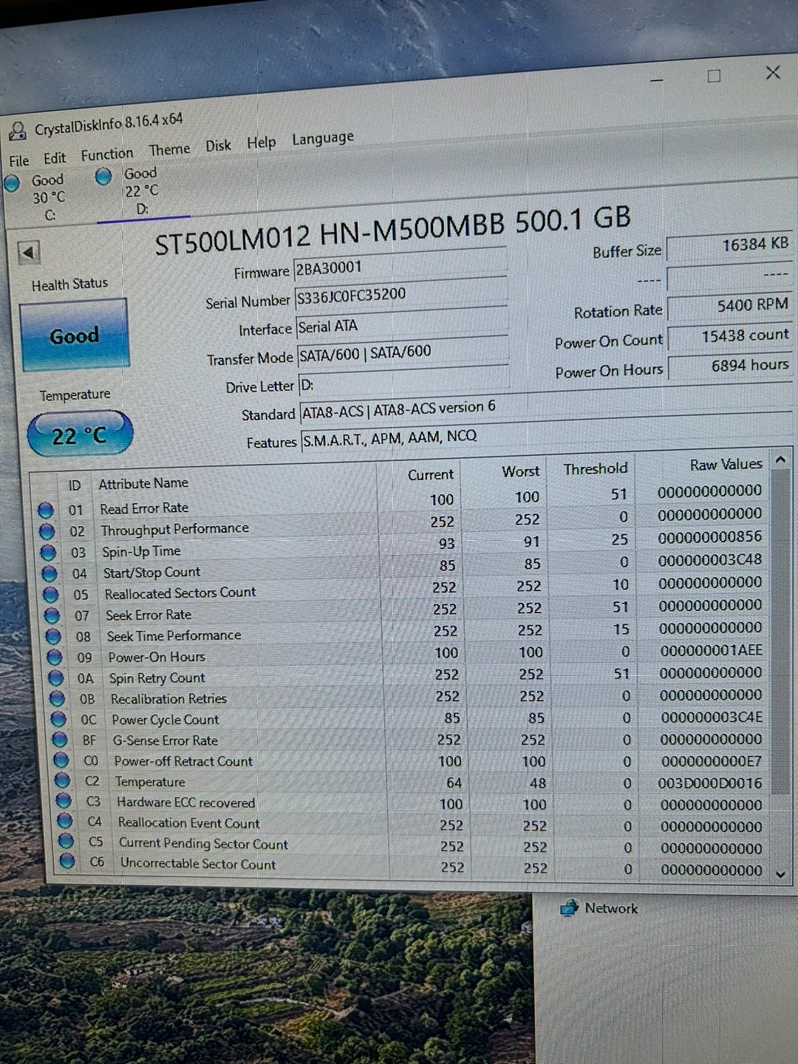The width and height of the screenshot is (798, 1064).
Task: Select the D: drive Good status icon
Action: 103,176
